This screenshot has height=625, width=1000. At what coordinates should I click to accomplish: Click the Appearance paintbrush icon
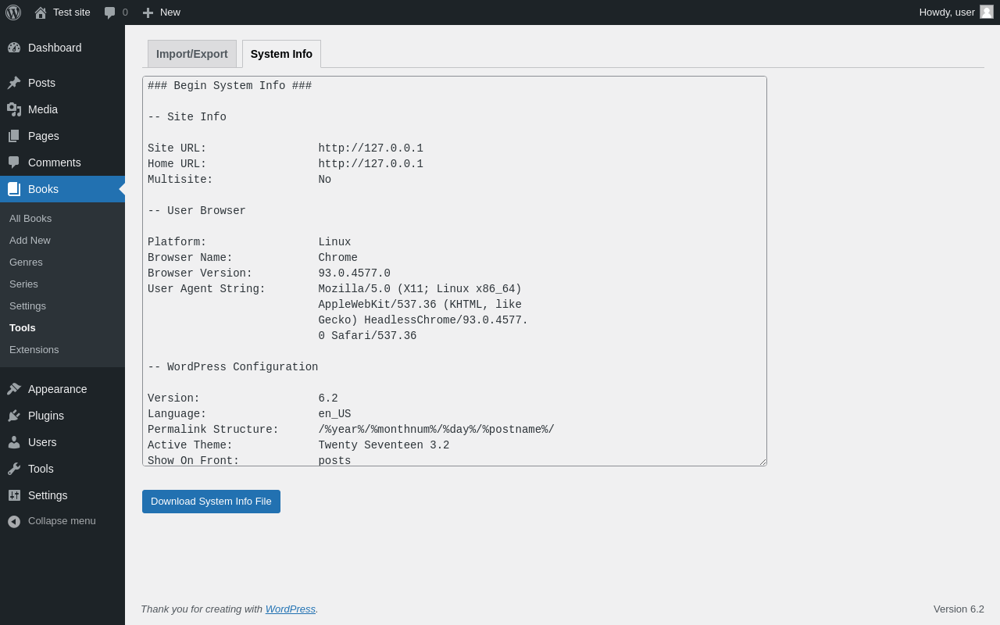click(x=14, y=389)
